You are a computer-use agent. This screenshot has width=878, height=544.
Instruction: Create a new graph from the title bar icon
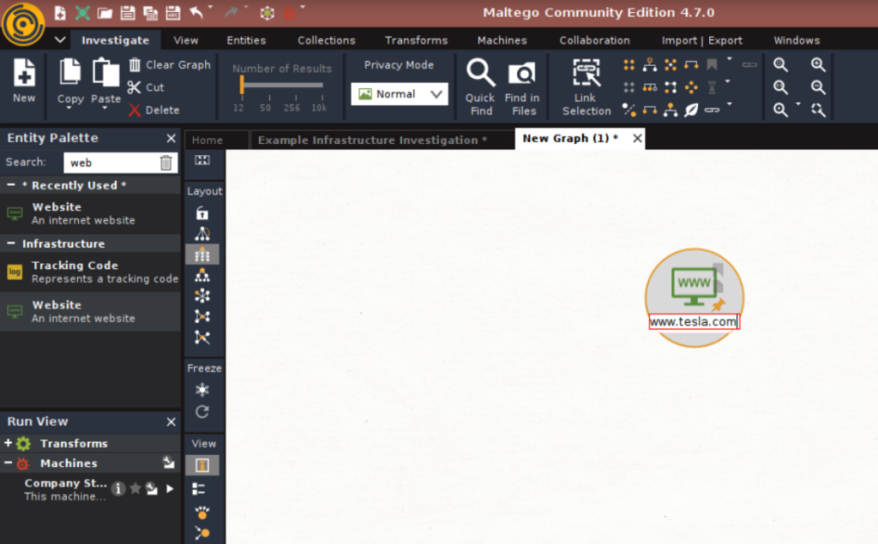point(60,12)
